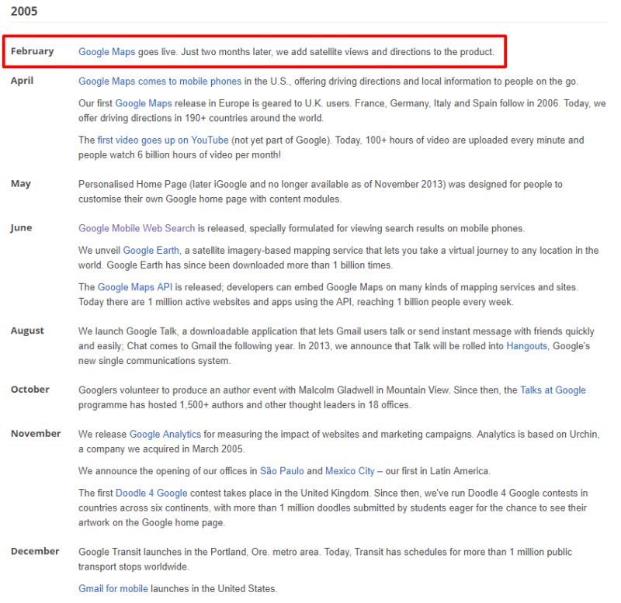Follow the Mexico City office link
621x603 pixels.
(350, 471)
